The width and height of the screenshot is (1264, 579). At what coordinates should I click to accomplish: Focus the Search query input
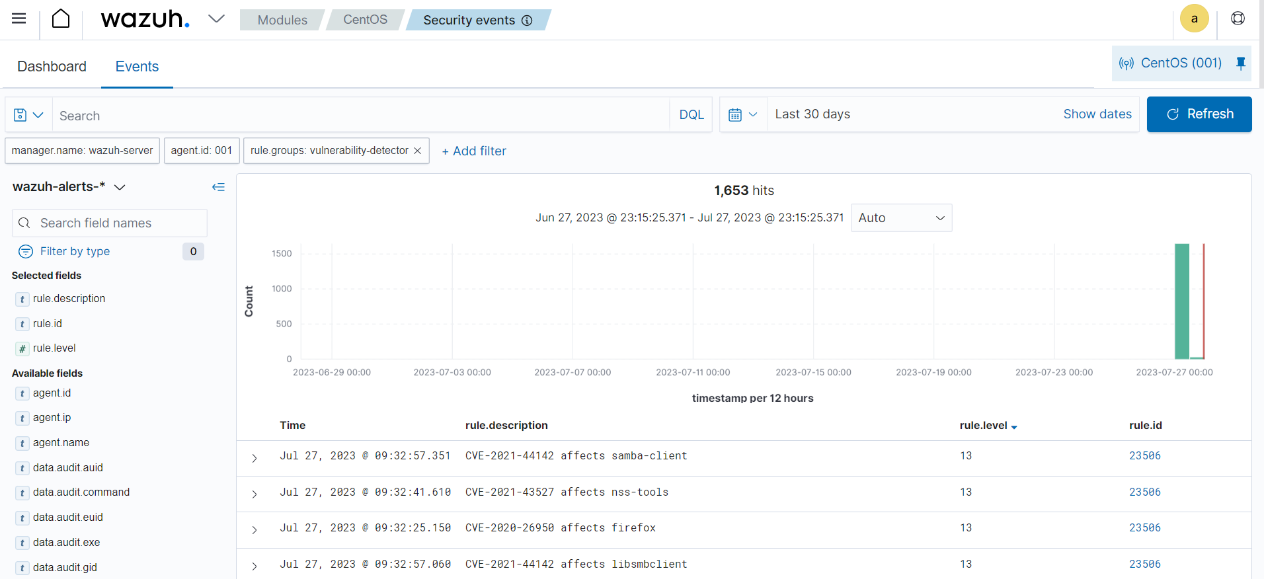point(361,115)
